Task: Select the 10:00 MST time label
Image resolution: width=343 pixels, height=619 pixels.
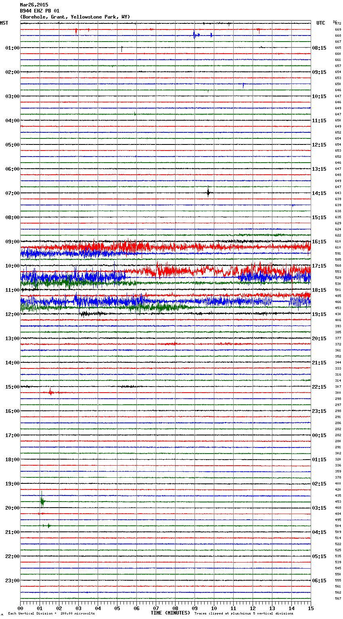Action: tap(13, 266)
